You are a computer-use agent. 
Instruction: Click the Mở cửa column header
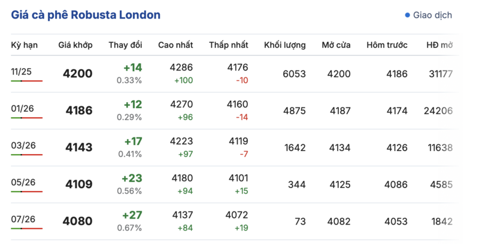[x=336, y=45]
